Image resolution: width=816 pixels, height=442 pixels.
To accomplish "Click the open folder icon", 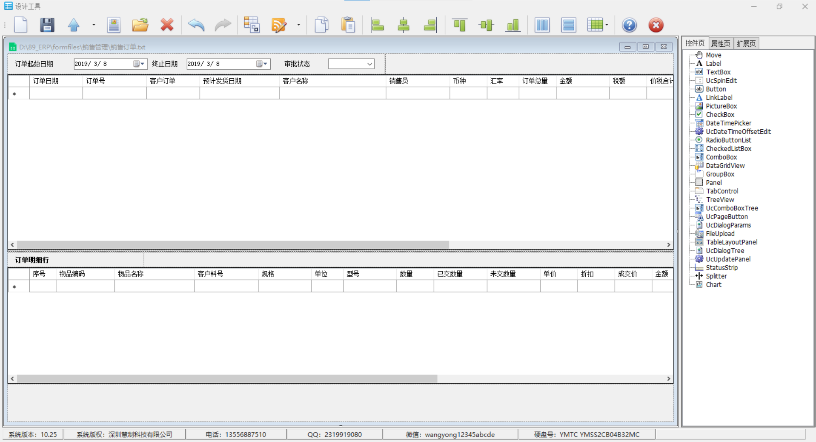I will pyautogui.click(x=140, y=25).
